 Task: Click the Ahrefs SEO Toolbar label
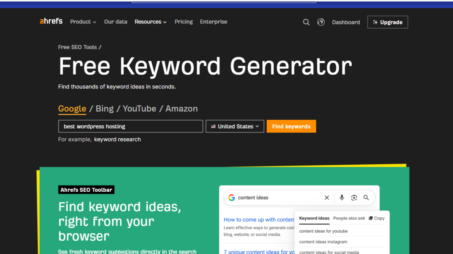click(86, 190)
